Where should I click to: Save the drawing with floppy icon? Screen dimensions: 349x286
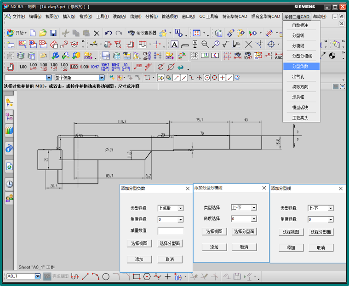(x=53, y=34)
